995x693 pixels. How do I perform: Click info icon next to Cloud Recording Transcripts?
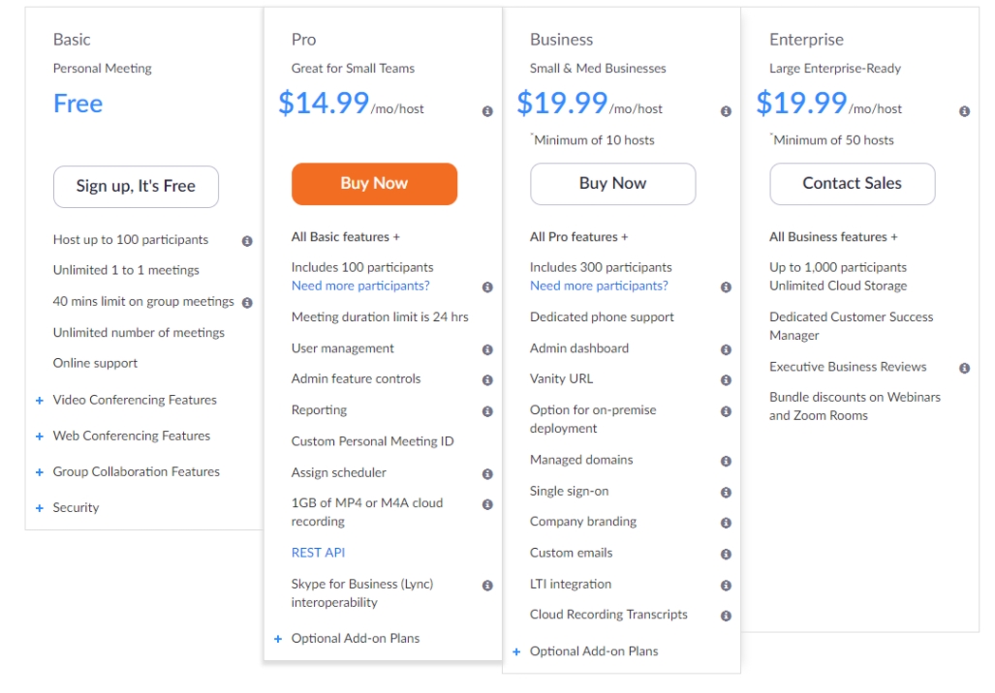(726, 616)
